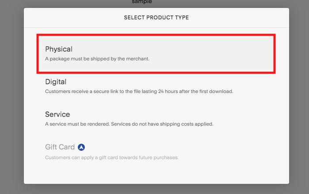Click the Gift Card option

tap(156, 152)
